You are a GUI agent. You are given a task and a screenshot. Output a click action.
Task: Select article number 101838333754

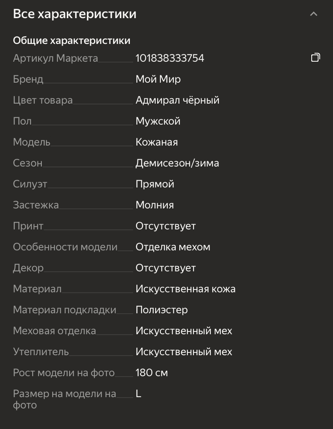[x=170, y=58]
